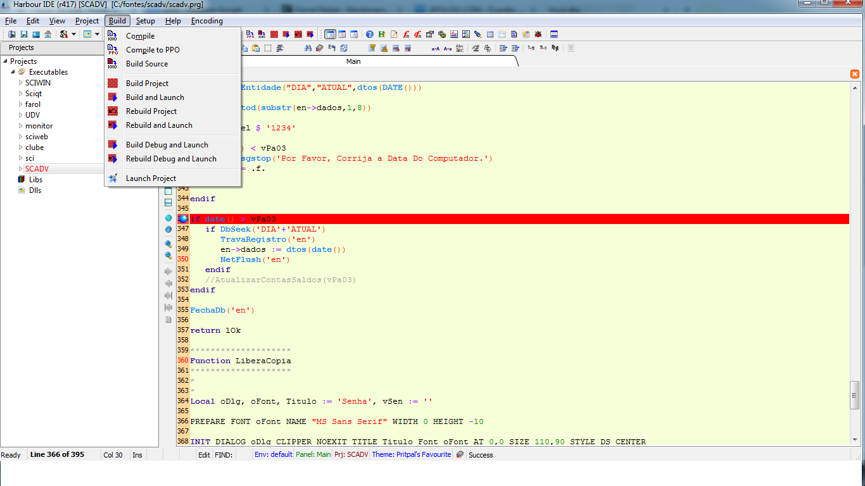The image size is (865, 486).
Task: Select the Libs item in Projects tree
Action: [35, 180]
